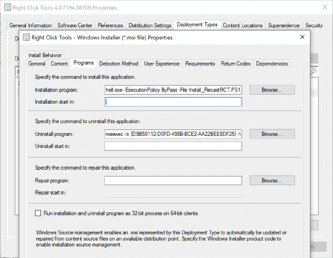Open the Dependencies tab
The height and width of the screenshot is (258, 333).
[x=272, y=63]
